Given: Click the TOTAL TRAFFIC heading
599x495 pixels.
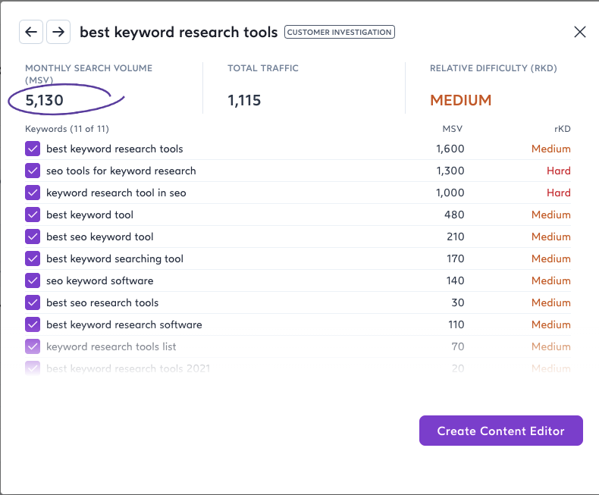Looking at the screenshot, I should (x=263, y=68).
